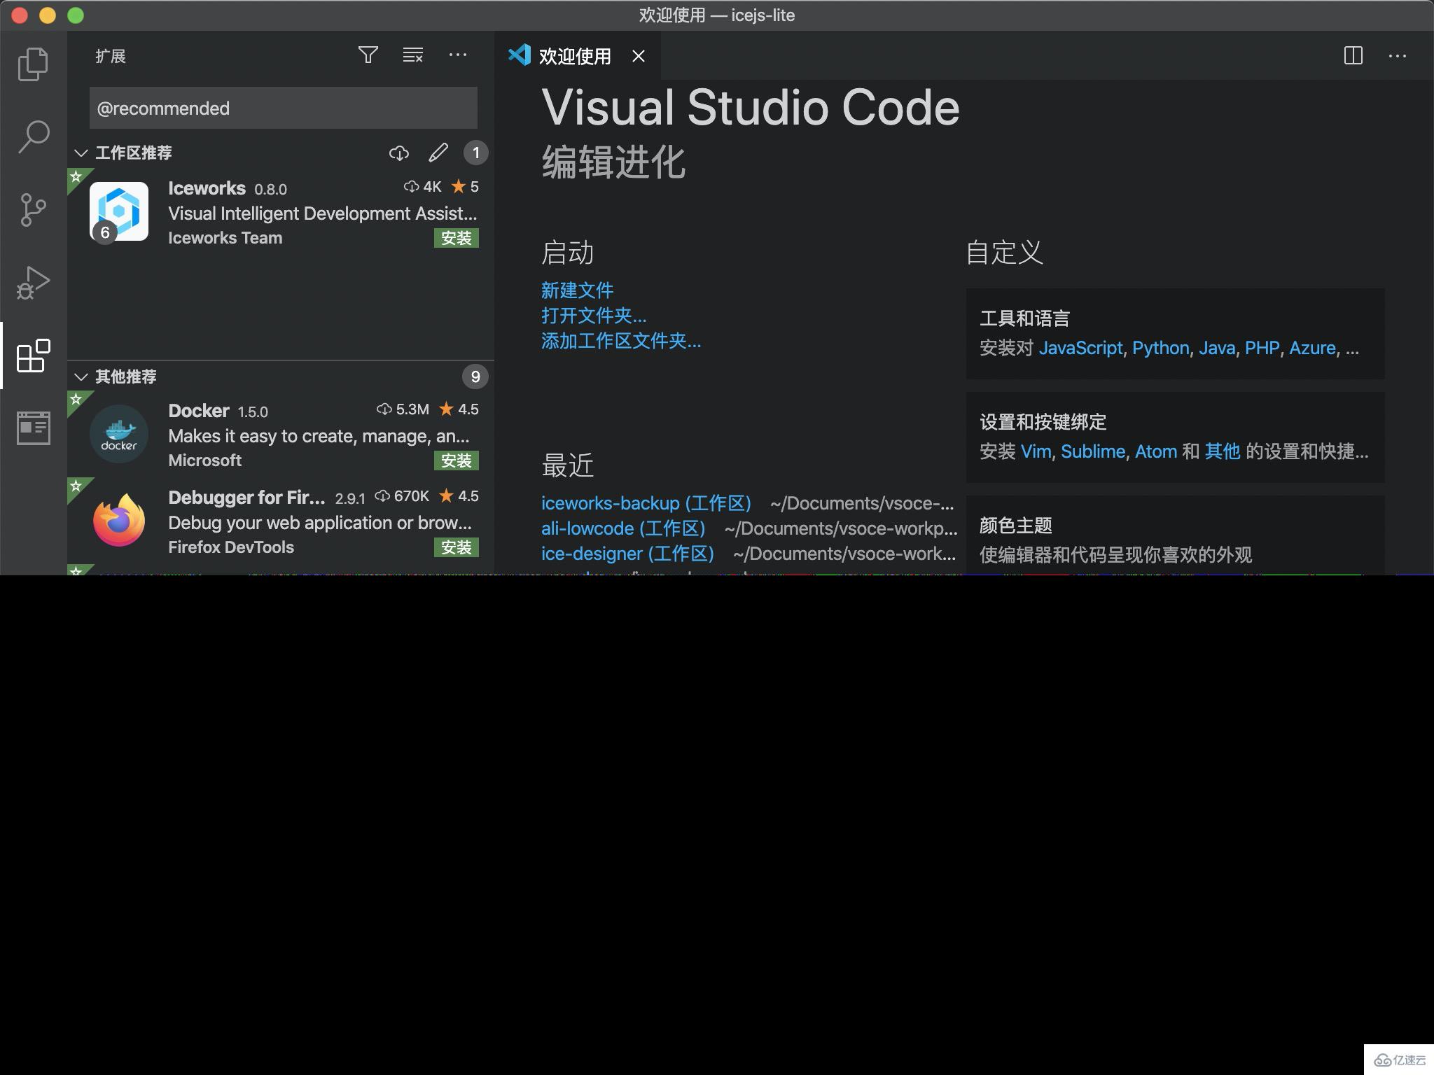Click the PHP language link

coord(1262,348)
